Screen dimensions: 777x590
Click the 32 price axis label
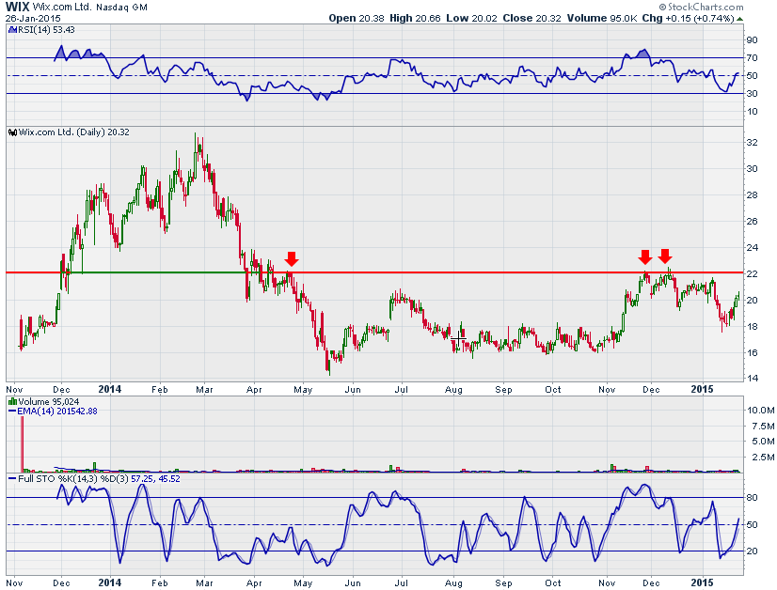tap(753, 143)
